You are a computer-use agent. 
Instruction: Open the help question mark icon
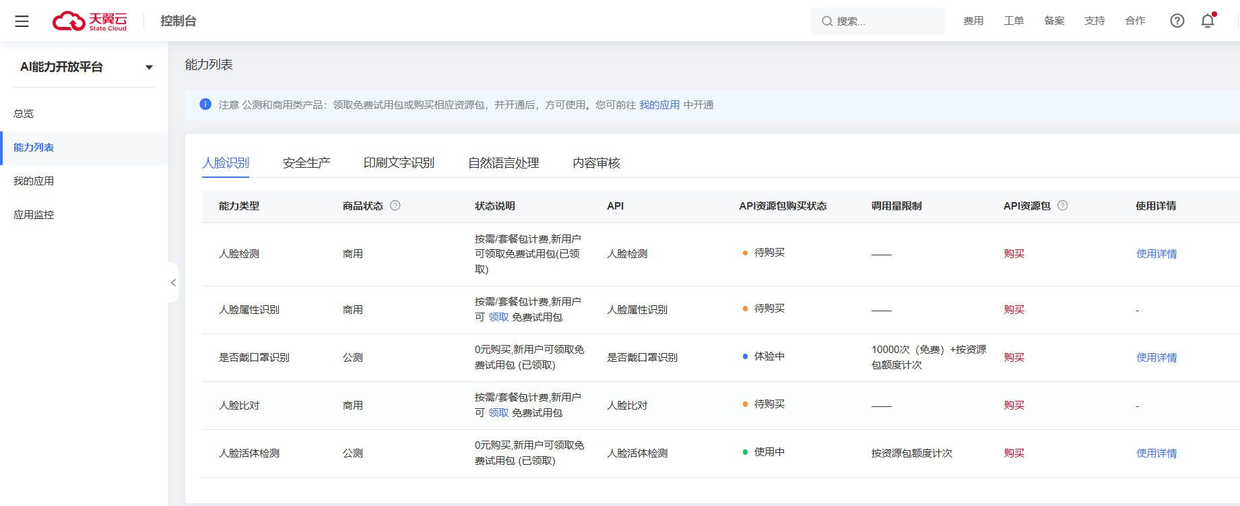click(x=1177, y=21)
